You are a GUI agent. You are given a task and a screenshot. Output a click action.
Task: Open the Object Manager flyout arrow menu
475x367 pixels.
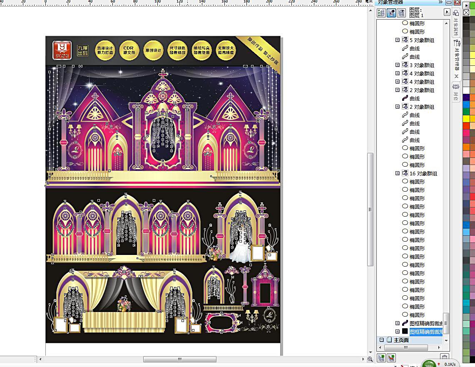[x=447, y=12]
